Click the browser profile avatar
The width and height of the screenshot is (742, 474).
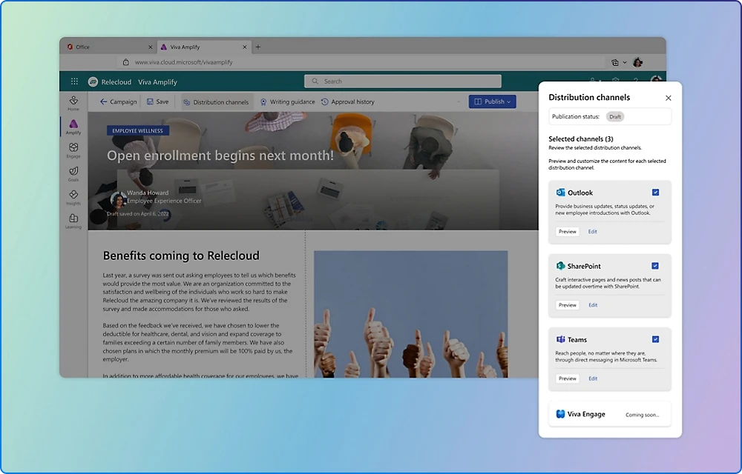tap(637, 62)
